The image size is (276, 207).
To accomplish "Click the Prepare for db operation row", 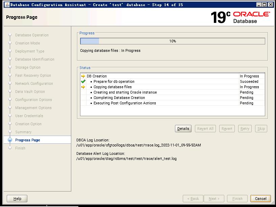I will coord(173,81).
